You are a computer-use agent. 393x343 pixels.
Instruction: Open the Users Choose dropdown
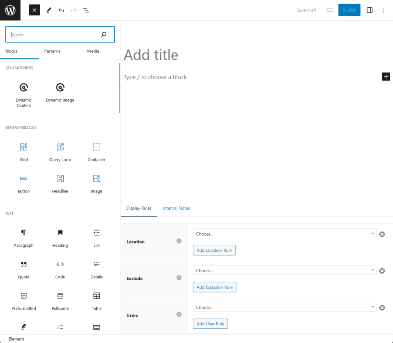tap(284, 307)
